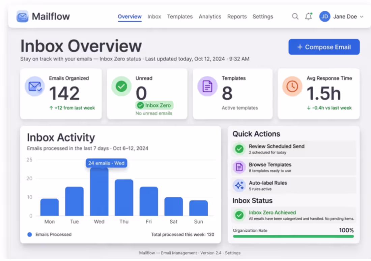Screen dimensions: 371x261
Task: Click the '100%' organization rate value
Action: [x=346, y=230]
